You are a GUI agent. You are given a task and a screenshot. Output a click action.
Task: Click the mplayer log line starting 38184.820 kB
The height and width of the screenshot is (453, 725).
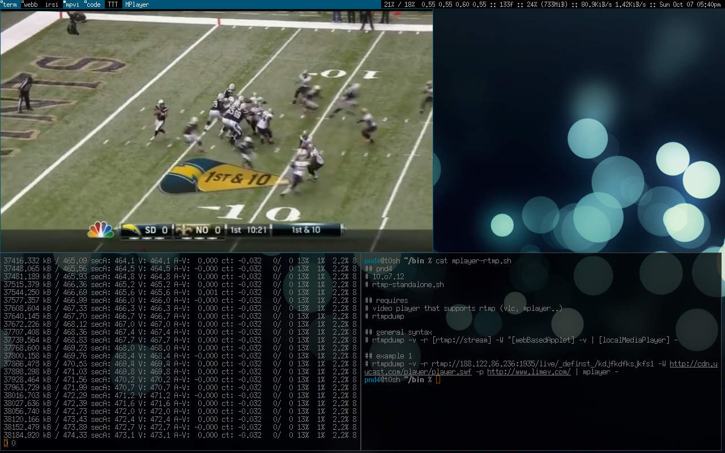coord(180,435)
